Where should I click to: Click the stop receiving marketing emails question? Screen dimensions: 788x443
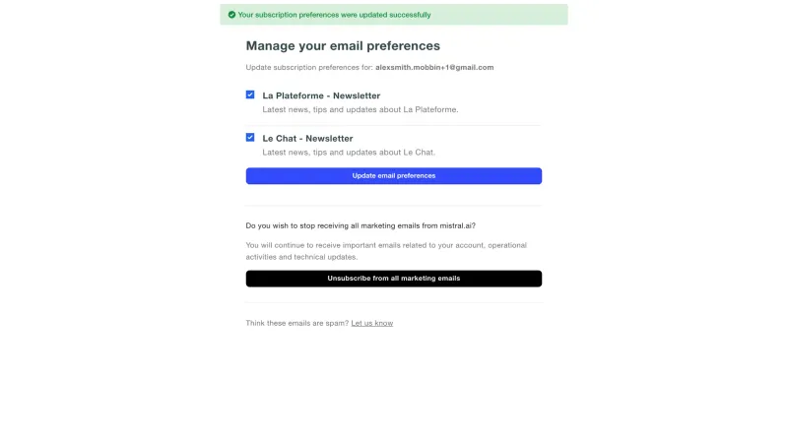361,225
